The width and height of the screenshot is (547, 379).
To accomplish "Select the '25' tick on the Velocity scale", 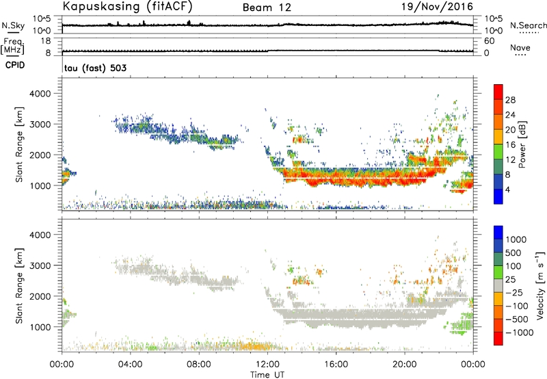I will click(x=510, y=280).
